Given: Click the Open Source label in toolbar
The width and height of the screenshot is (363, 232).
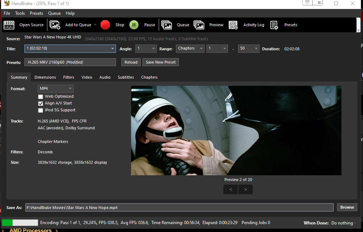Looking at the screenshot, I should pyautogui.click(x=32, y=25).
